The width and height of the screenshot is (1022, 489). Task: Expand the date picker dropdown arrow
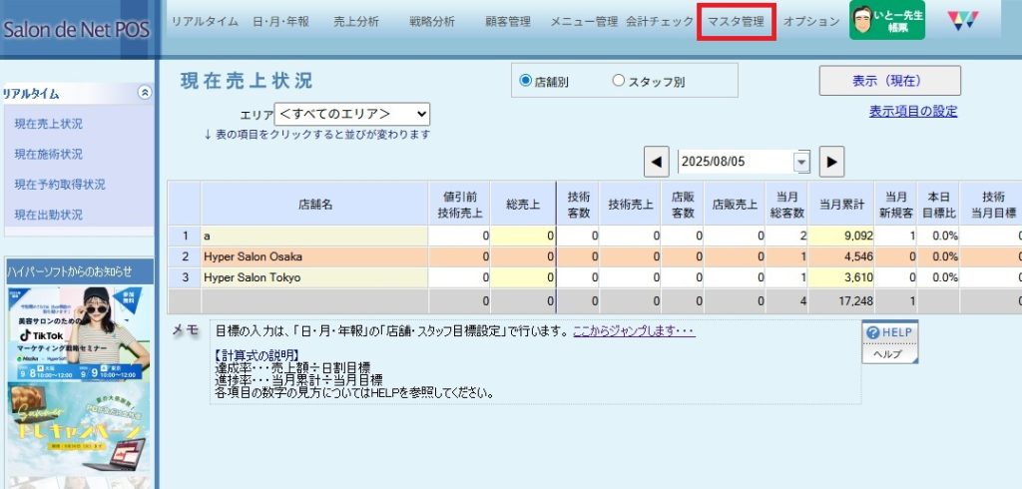(801, 162)
